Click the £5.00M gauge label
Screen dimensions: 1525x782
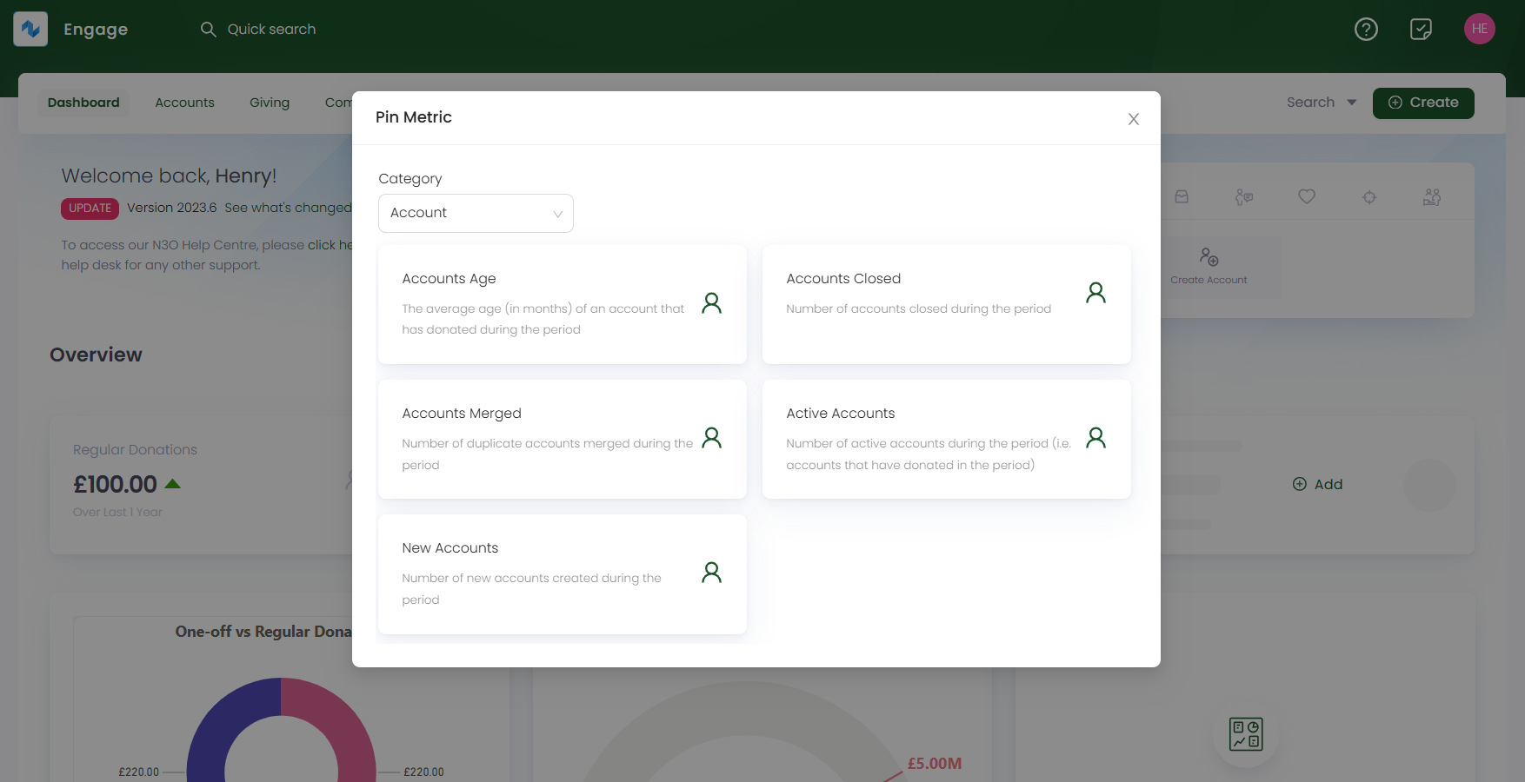935,764
